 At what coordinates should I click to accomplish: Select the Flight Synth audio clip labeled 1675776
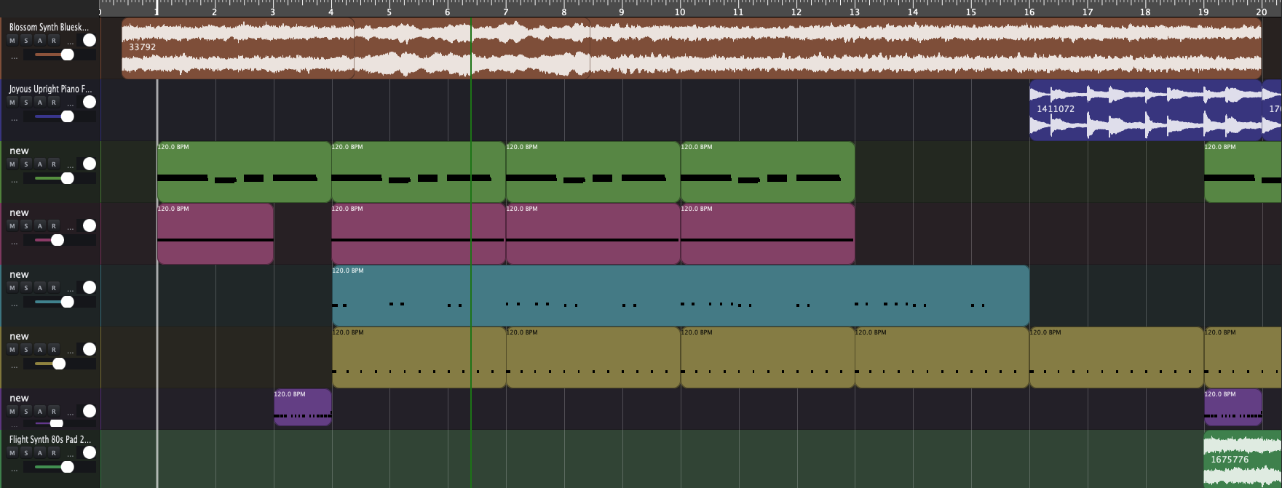coord(1243,459)
